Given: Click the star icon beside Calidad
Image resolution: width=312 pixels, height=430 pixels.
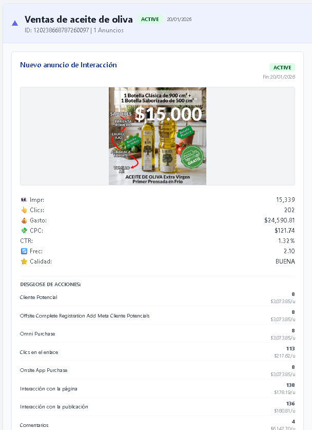Looking at the screenshot, I should point(23,261).
